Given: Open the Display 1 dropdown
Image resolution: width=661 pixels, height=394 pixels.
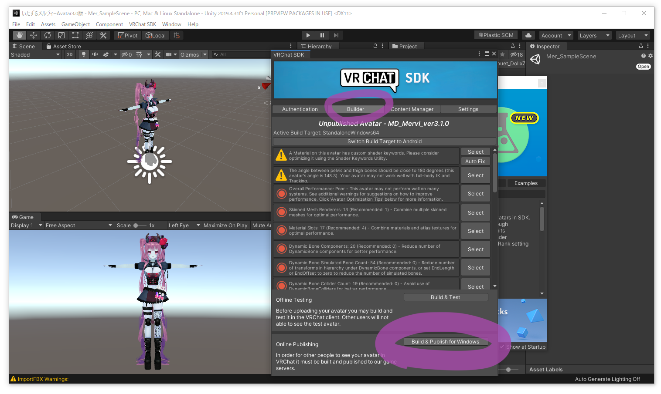Looking at the screenshot, I should point(27,225).
